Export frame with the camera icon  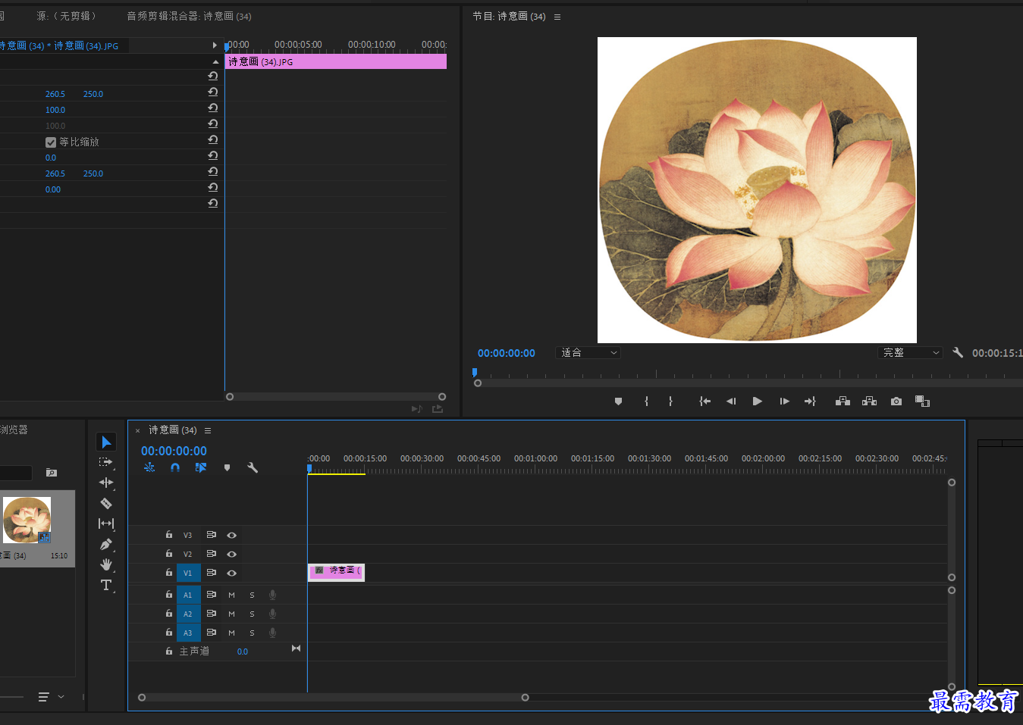pyautogui.click(x=896, y=402)
